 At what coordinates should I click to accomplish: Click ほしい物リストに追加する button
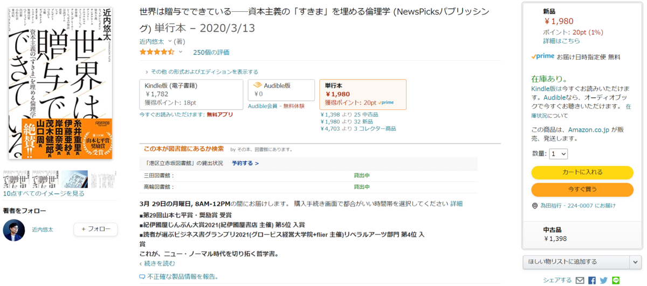[x=576, y=262]
